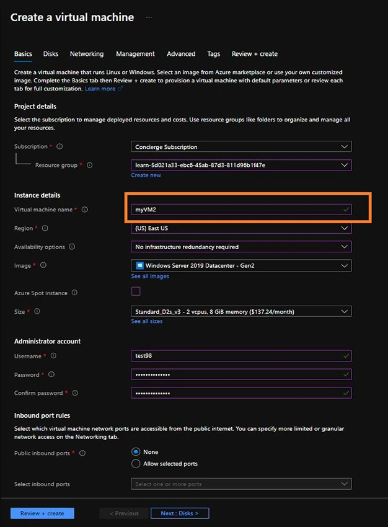388x527 pixels.
Task: Click the Subscription info icon
Action: [x=60, y=146]
